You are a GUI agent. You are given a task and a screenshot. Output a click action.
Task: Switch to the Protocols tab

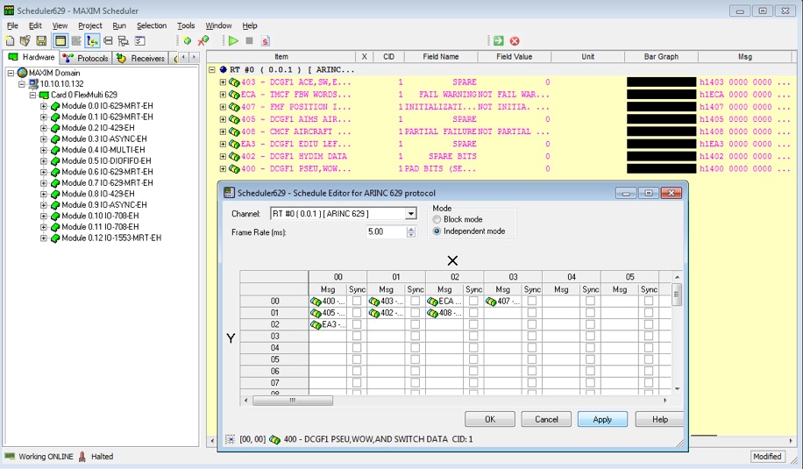pos(86,59)
